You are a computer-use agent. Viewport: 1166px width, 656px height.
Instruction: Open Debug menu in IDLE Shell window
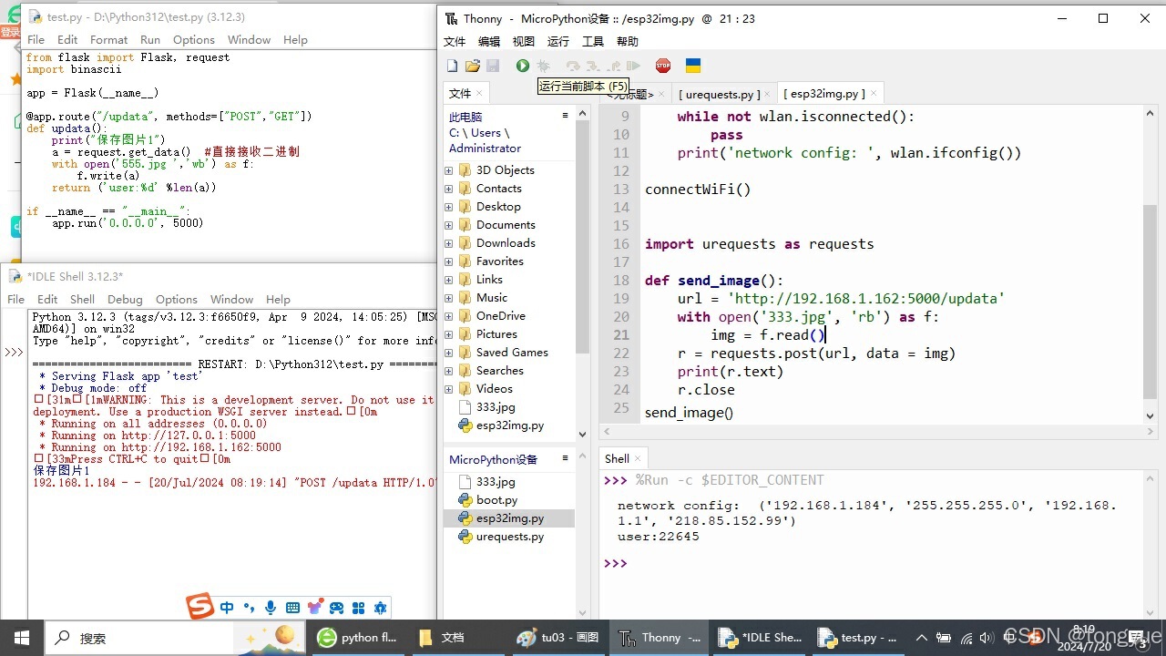tap(125, 300)
